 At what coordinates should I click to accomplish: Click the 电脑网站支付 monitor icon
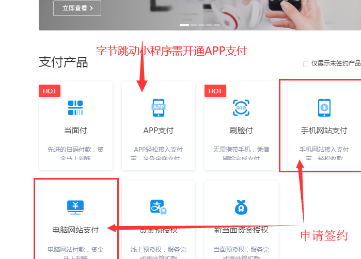75,207
